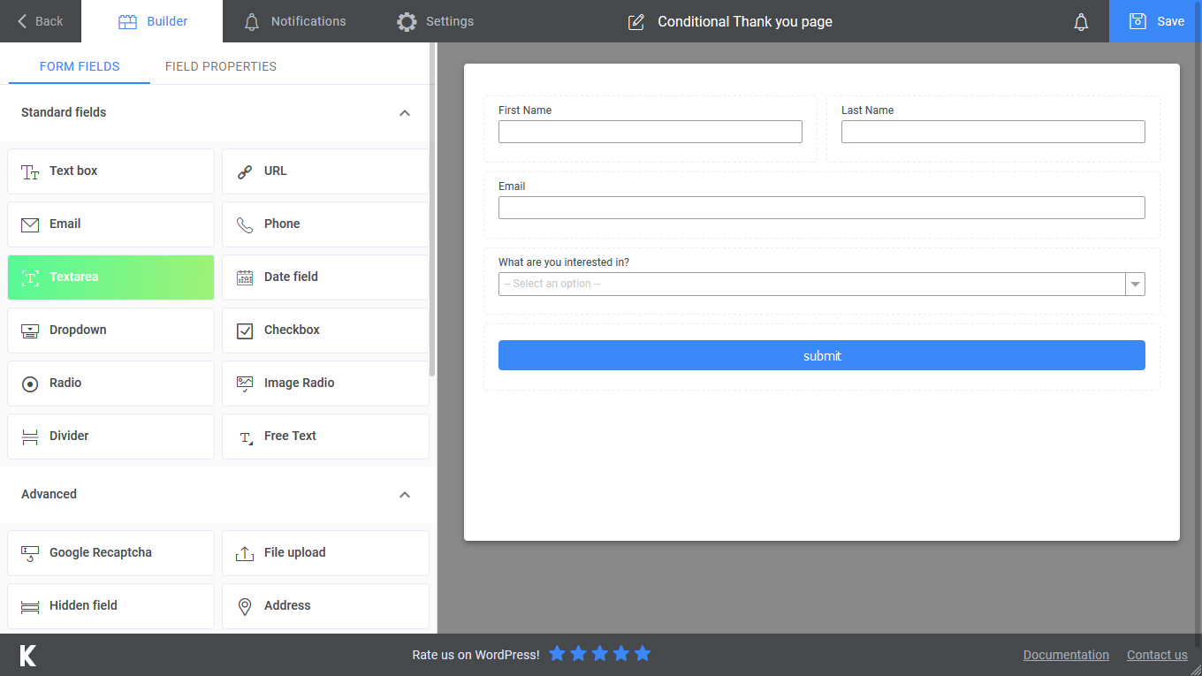The image size is (1202, 676).
Task: Click the Last Name input
Action: pyautogui.click(x=993, y=132)
